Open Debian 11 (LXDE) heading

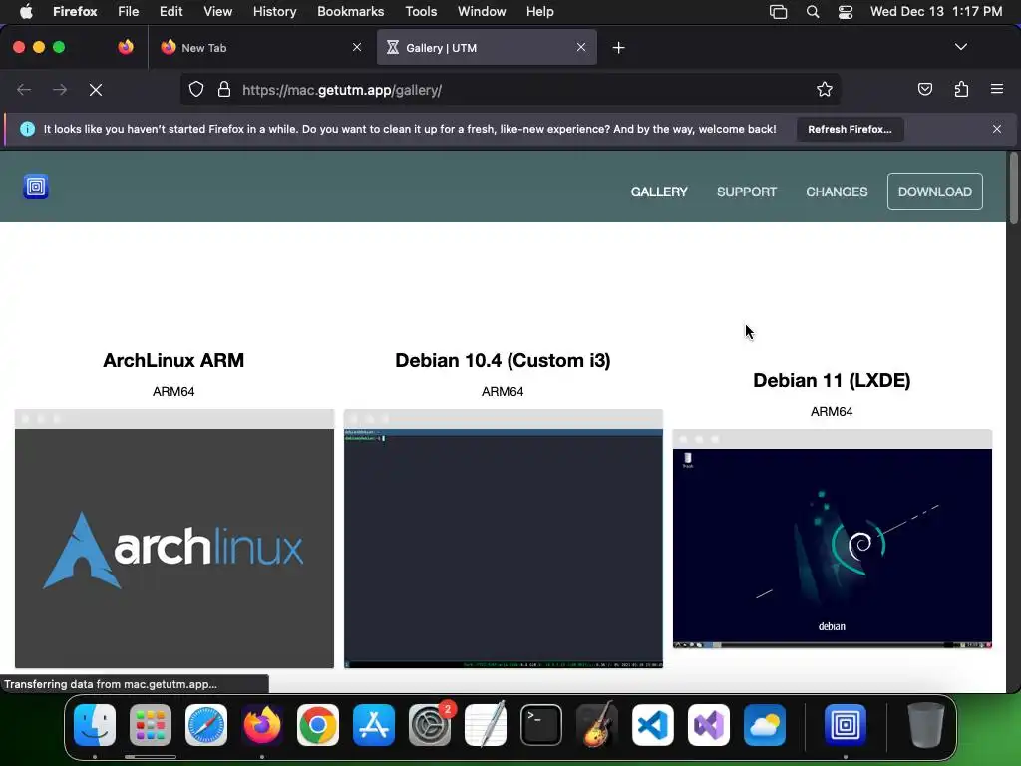click(x=832, y=380)
